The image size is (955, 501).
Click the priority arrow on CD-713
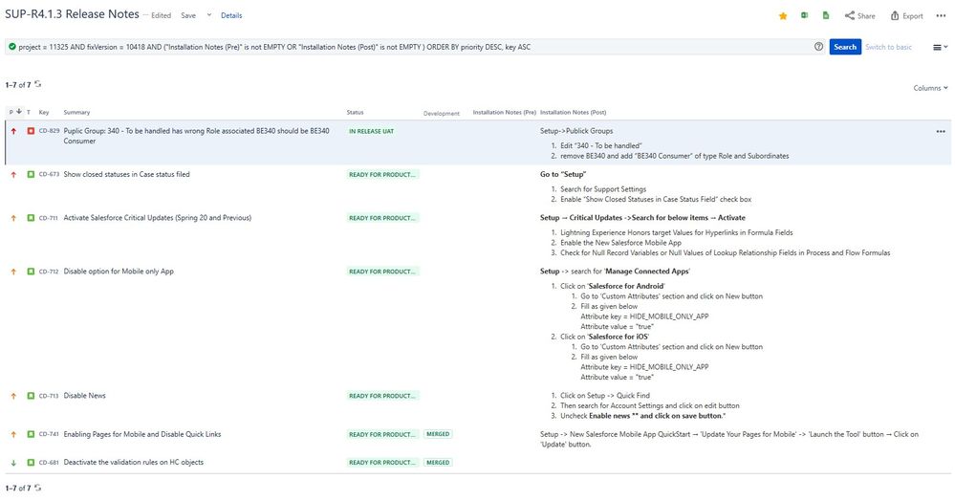13,396
